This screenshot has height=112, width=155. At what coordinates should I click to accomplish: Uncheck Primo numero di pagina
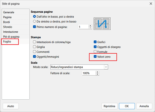[x=34, y=27]
